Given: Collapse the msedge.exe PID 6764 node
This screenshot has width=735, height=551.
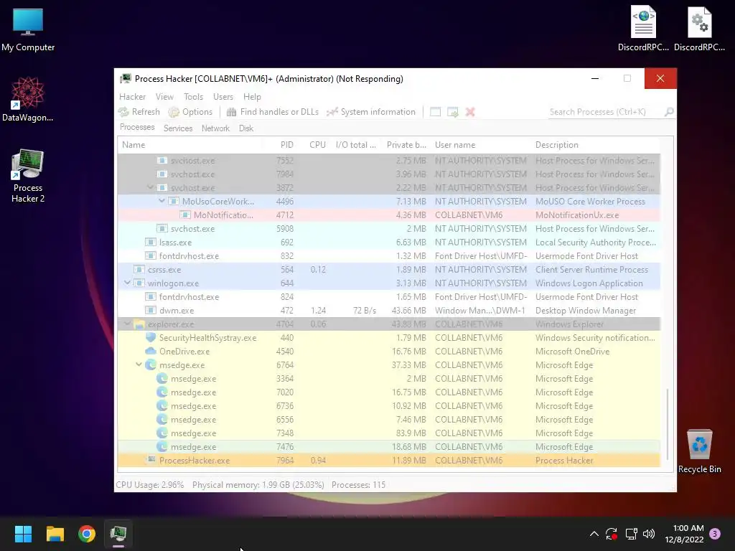Looking at the screenshot, I should tap(139, 364).
